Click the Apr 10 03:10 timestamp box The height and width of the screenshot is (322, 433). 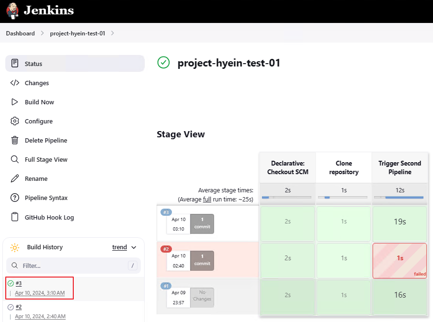pos(178,224)
